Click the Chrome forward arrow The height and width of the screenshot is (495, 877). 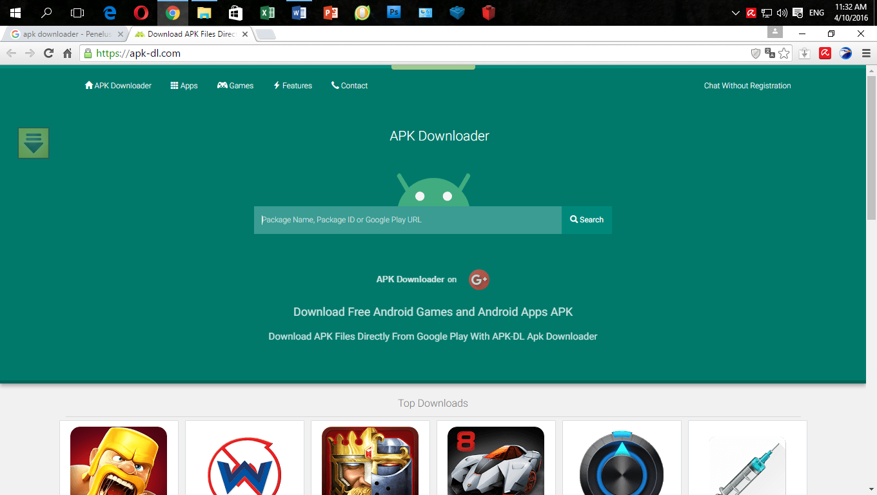click(30, 53)
